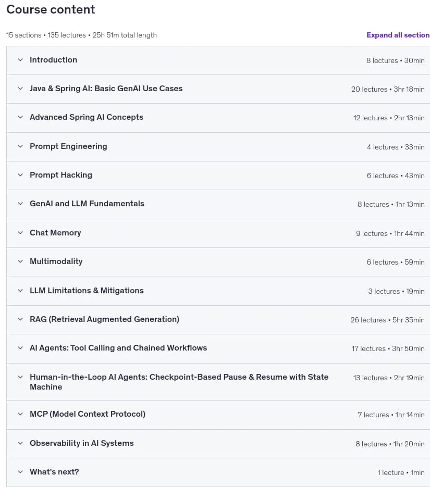Toggle chevron next to GenAI and LLM Fundamentals

pos(20,204)
